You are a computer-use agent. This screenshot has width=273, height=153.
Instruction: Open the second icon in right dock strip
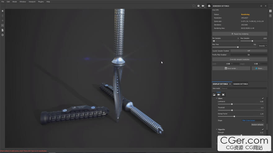pos(271,16)
